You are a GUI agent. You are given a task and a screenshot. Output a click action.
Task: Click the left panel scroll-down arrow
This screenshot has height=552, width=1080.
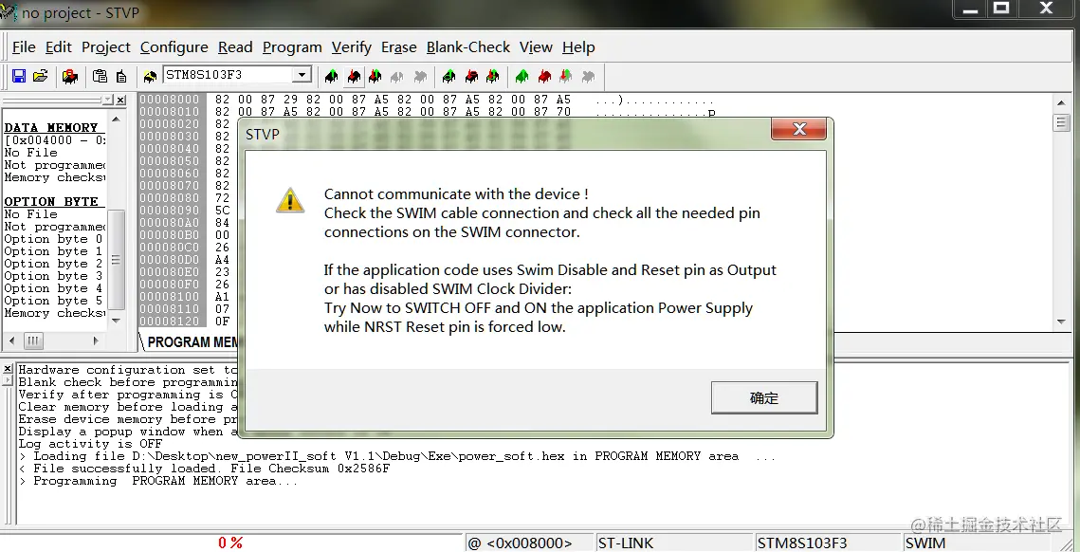116,320
